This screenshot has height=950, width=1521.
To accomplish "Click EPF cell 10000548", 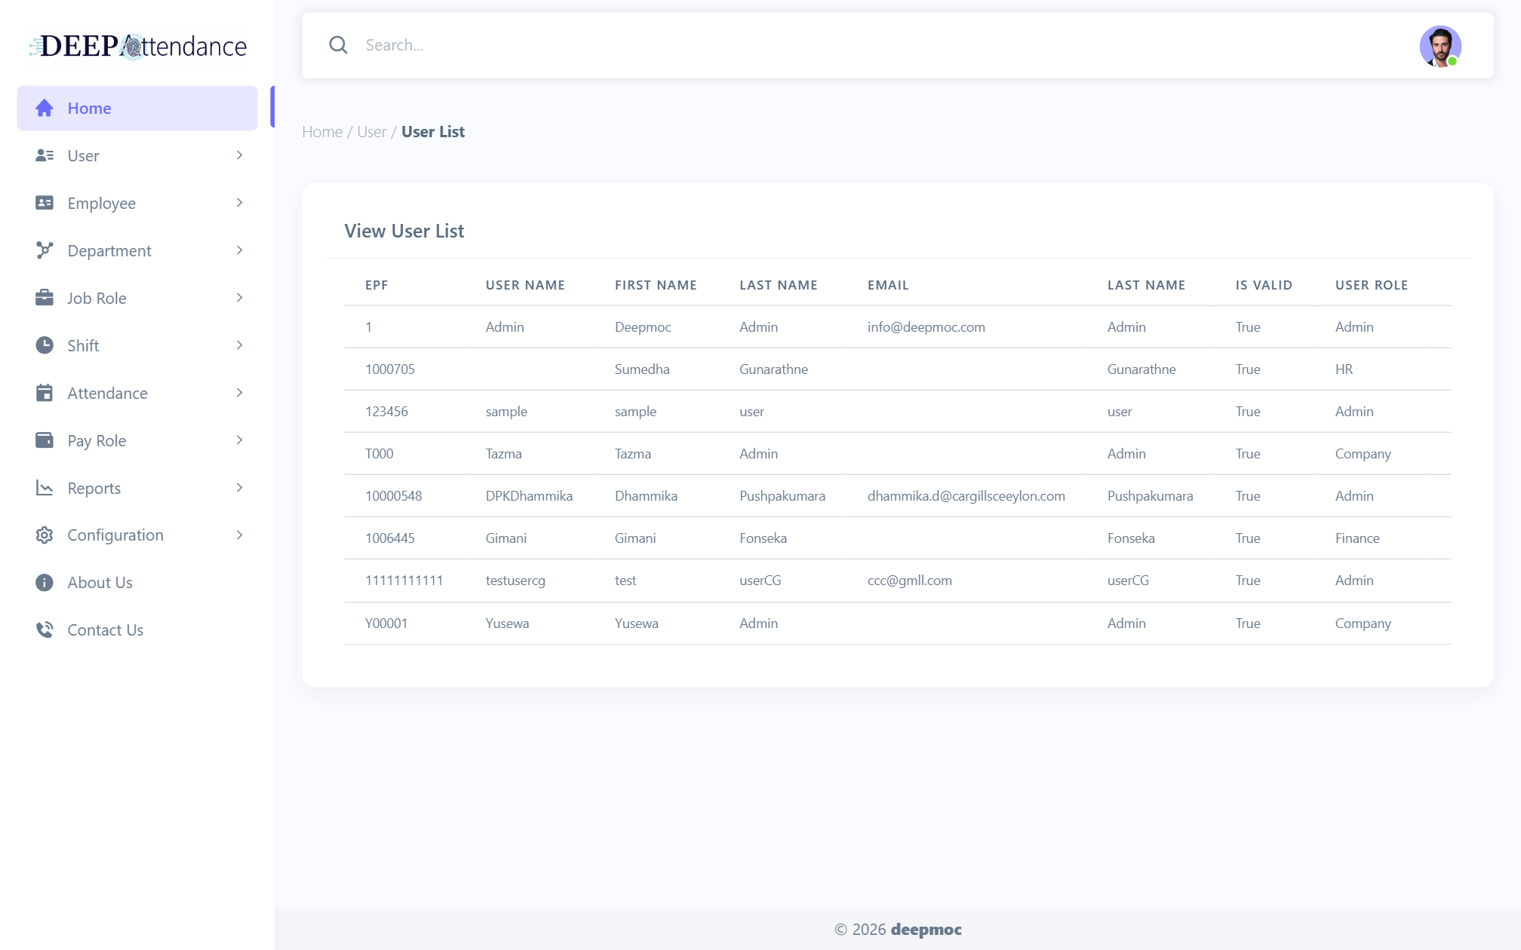I will [x=393, y=496].
